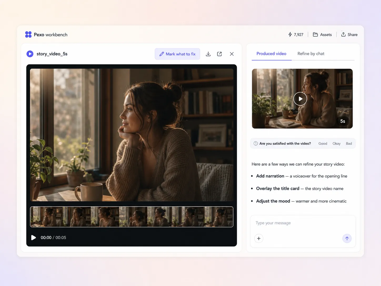381x286 pixels.
Task: Click the 00:00 / 00:05 time display
Action: pyautogui.click(x=53, y=238)
